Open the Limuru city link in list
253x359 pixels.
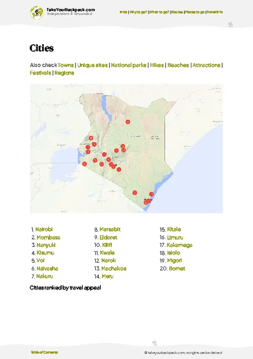(175, 238)
